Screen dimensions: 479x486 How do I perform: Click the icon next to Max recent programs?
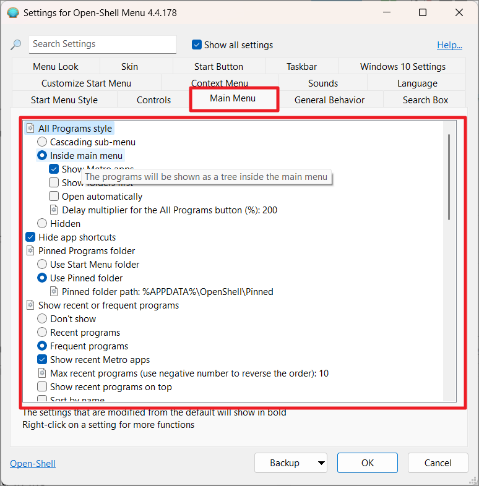point(42,373)
